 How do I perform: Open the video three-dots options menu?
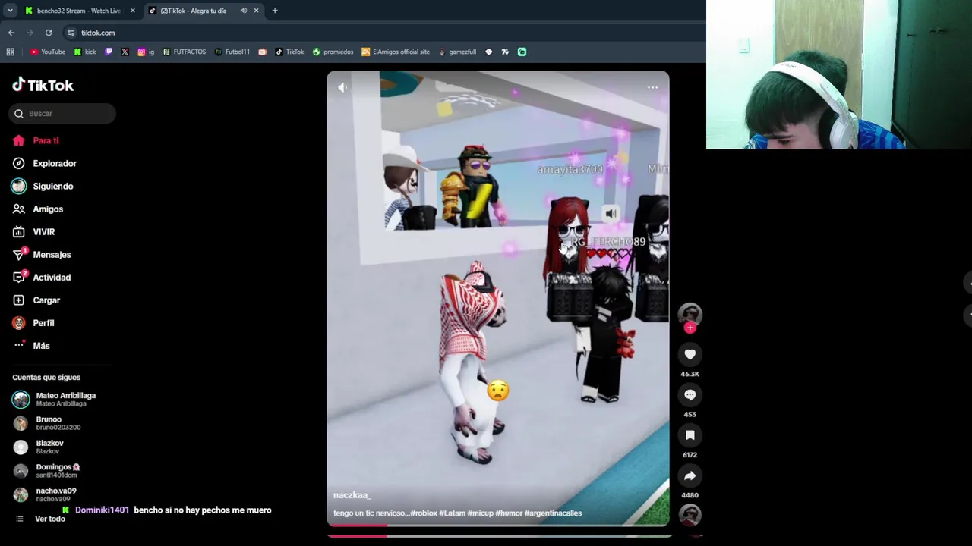click(652, 87)
